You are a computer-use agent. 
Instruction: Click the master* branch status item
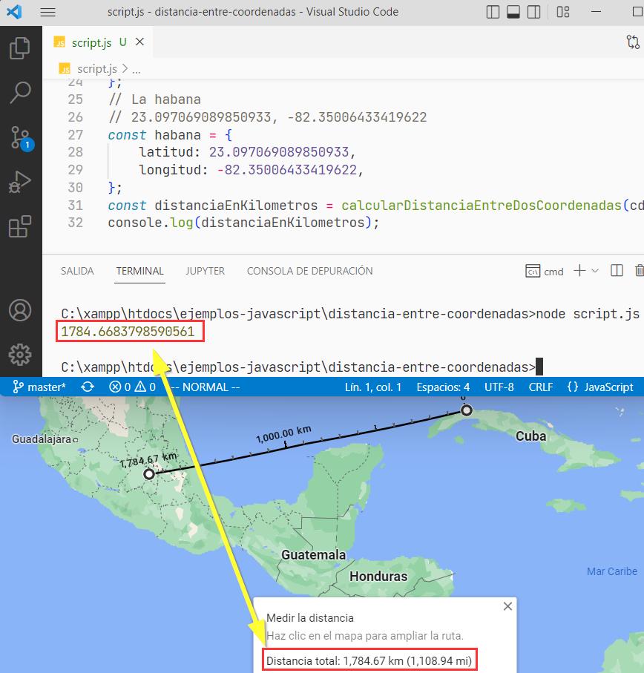pos(39,387)
